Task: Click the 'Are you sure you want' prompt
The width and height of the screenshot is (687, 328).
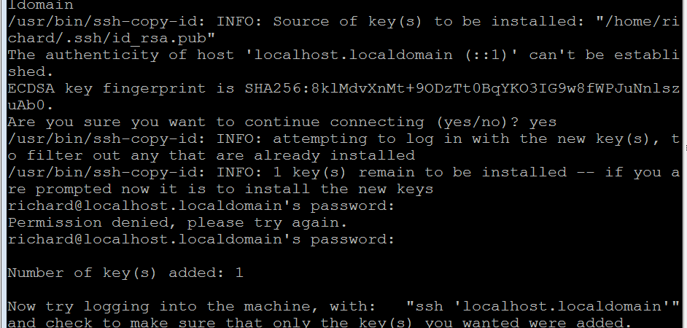Action: coord(106,122)
